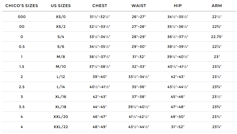Click the 45"-46" hip measurement
This screenshot has height=134, width=237.
(178, 97)
